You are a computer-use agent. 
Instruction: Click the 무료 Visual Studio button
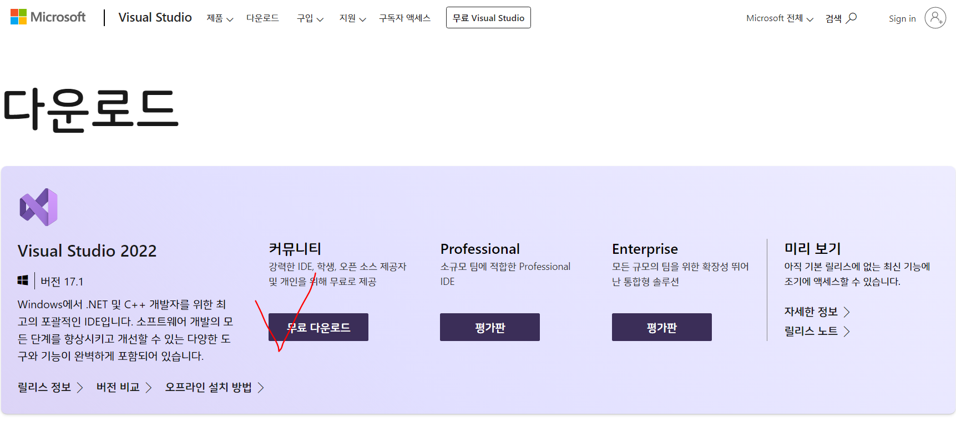pos(488,18)
